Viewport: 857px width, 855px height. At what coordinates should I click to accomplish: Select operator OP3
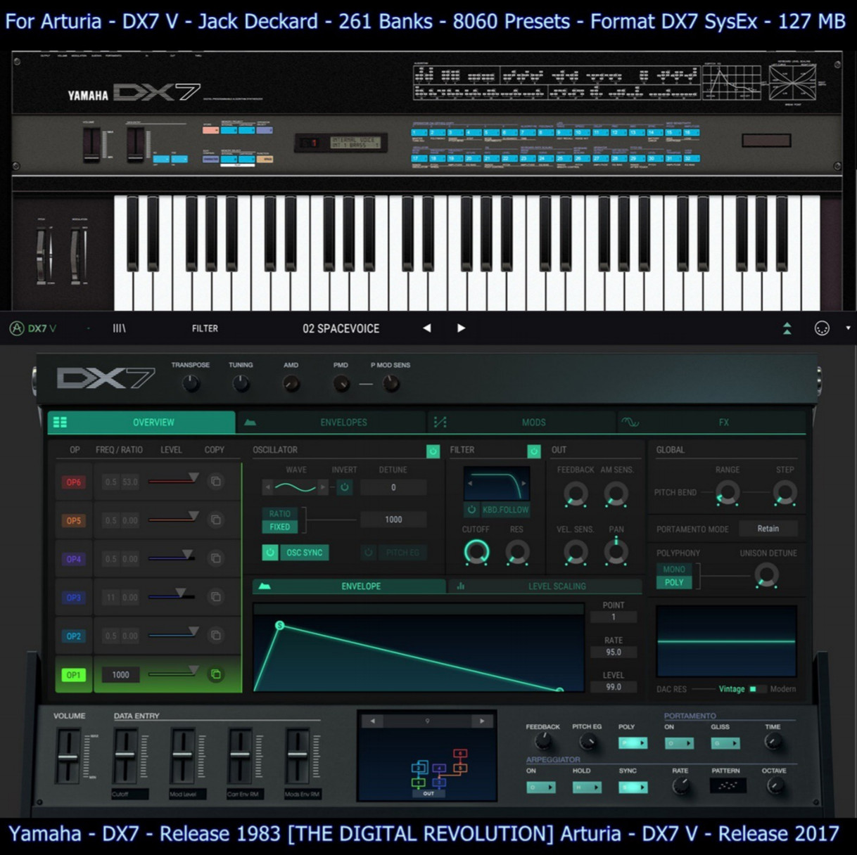(x=74, y=598)
